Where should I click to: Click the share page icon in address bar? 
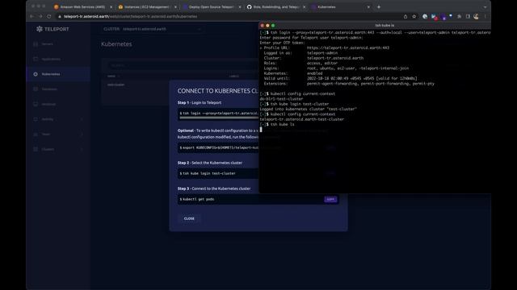click(406, 16)
